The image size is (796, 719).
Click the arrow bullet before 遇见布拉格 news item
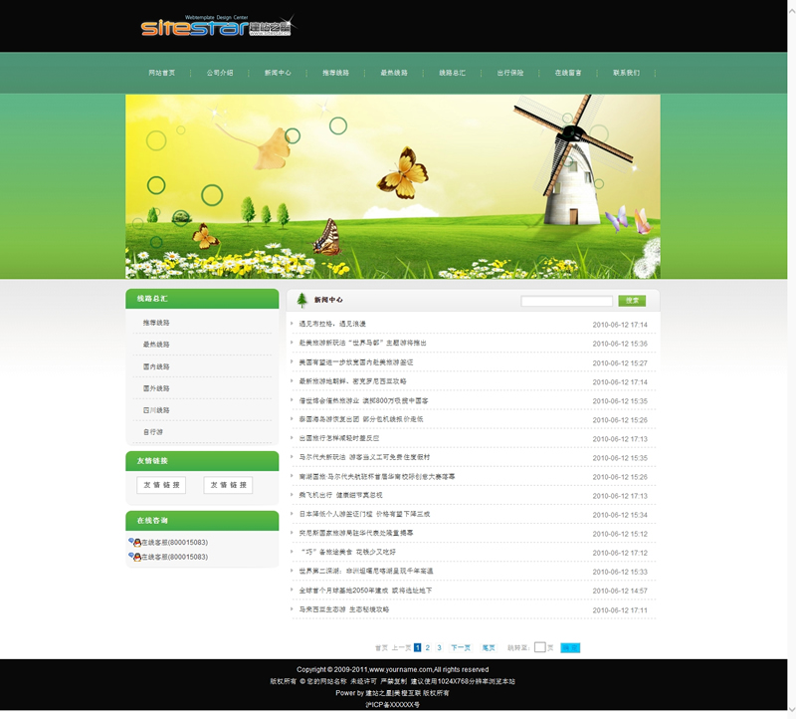click(x=293, y=324)
